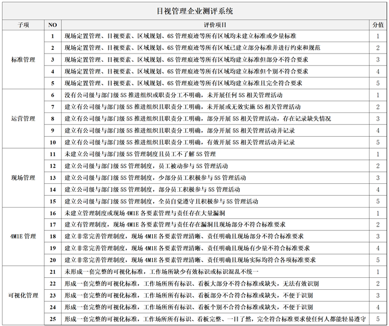Select the 子项 column header
The height and width of the screenshot is (326, 389).
pyautogui.click(x=23, y=25)
